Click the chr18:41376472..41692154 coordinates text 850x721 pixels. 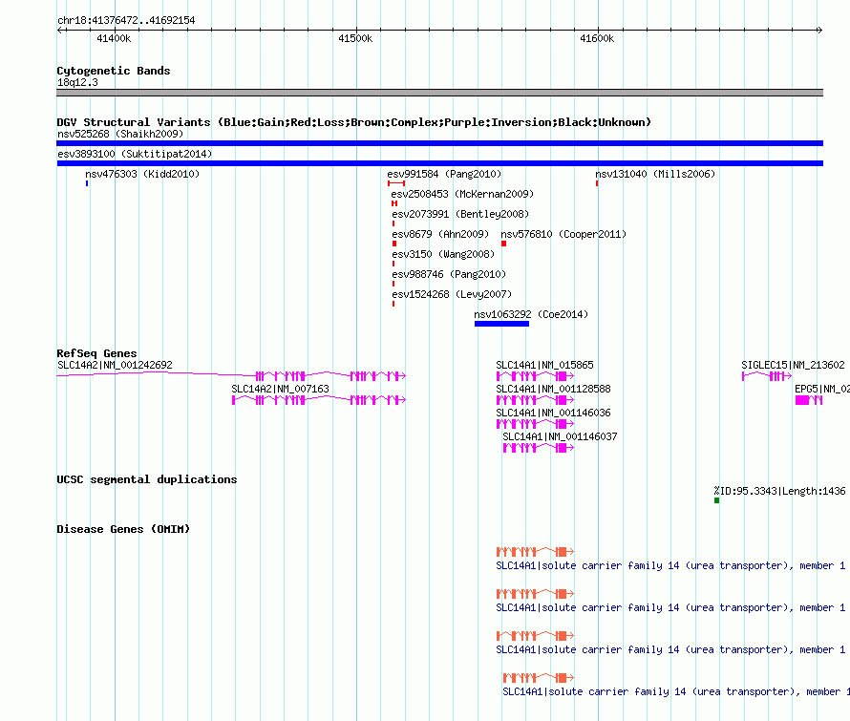click(126, 21)
